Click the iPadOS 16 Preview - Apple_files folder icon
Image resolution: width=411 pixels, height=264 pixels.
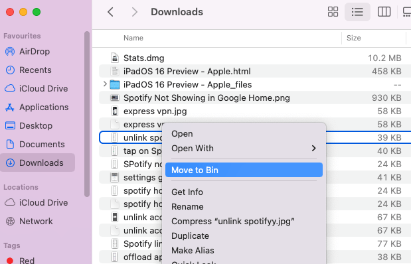click(115, 85)
